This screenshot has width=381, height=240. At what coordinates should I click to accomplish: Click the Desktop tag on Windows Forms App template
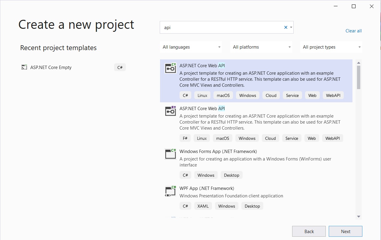(231, 175)
